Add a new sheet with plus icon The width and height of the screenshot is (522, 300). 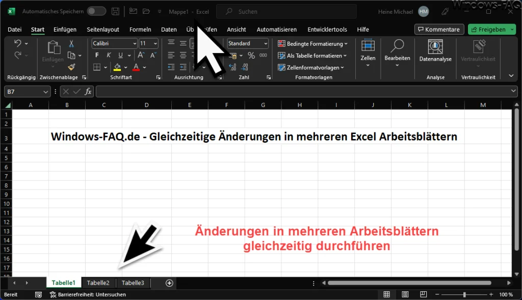(x=169, y=283)
